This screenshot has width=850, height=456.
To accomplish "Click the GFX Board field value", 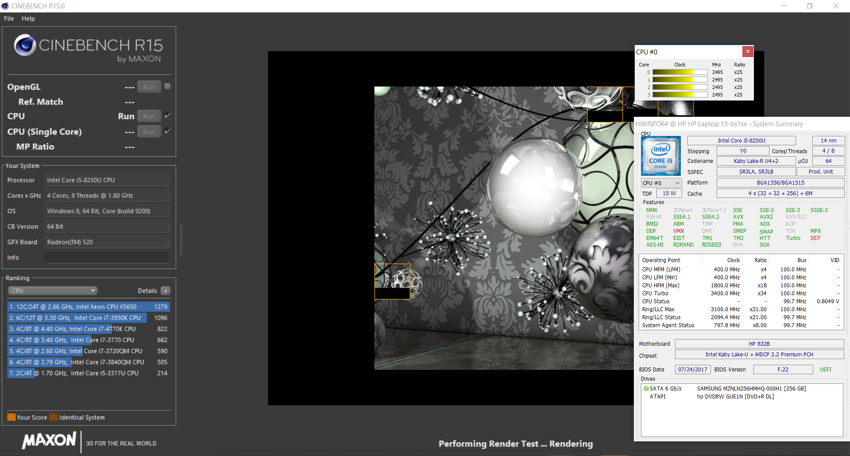I will point(107,242).
